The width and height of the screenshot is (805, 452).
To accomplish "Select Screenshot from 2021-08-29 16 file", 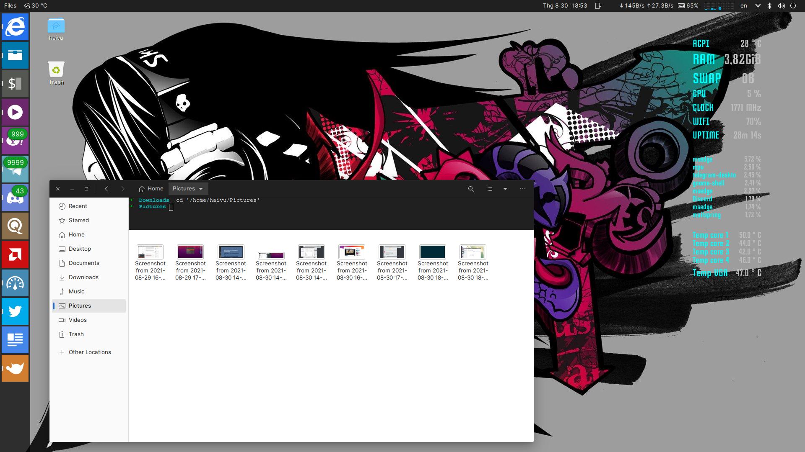I will (150, 262).
